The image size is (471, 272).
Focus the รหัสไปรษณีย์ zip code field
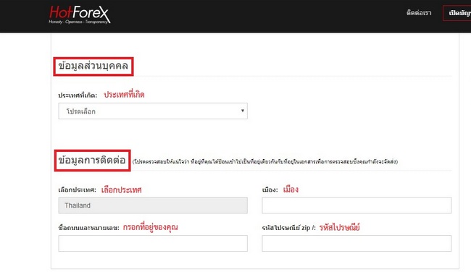pyautogui.click(x=357, y=244)
